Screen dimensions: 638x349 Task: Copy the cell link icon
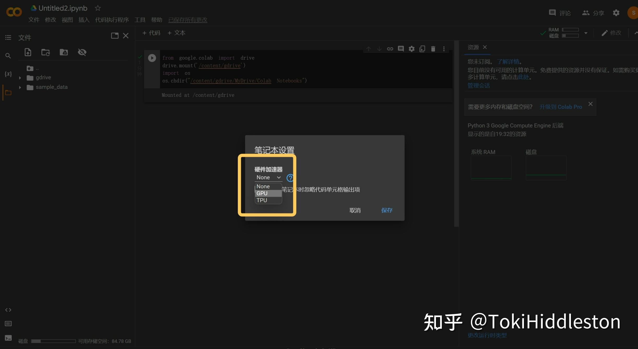390,49
